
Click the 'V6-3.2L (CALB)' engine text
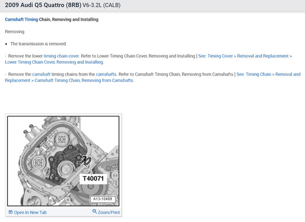101,5
